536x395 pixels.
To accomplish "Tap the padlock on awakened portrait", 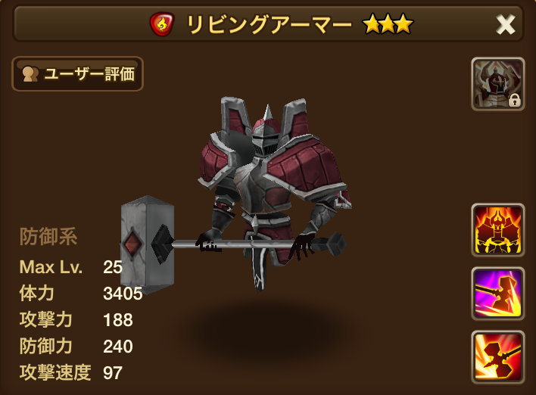I will point(515,101).
